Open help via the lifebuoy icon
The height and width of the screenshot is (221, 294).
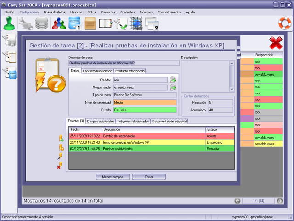pyautogui.click(x=285, y=23)
